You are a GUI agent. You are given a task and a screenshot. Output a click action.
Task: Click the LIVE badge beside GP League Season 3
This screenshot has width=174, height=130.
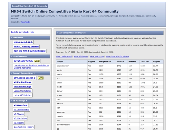(41, 78)
